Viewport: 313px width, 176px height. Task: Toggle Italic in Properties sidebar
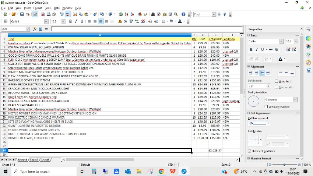coord(257,49)
